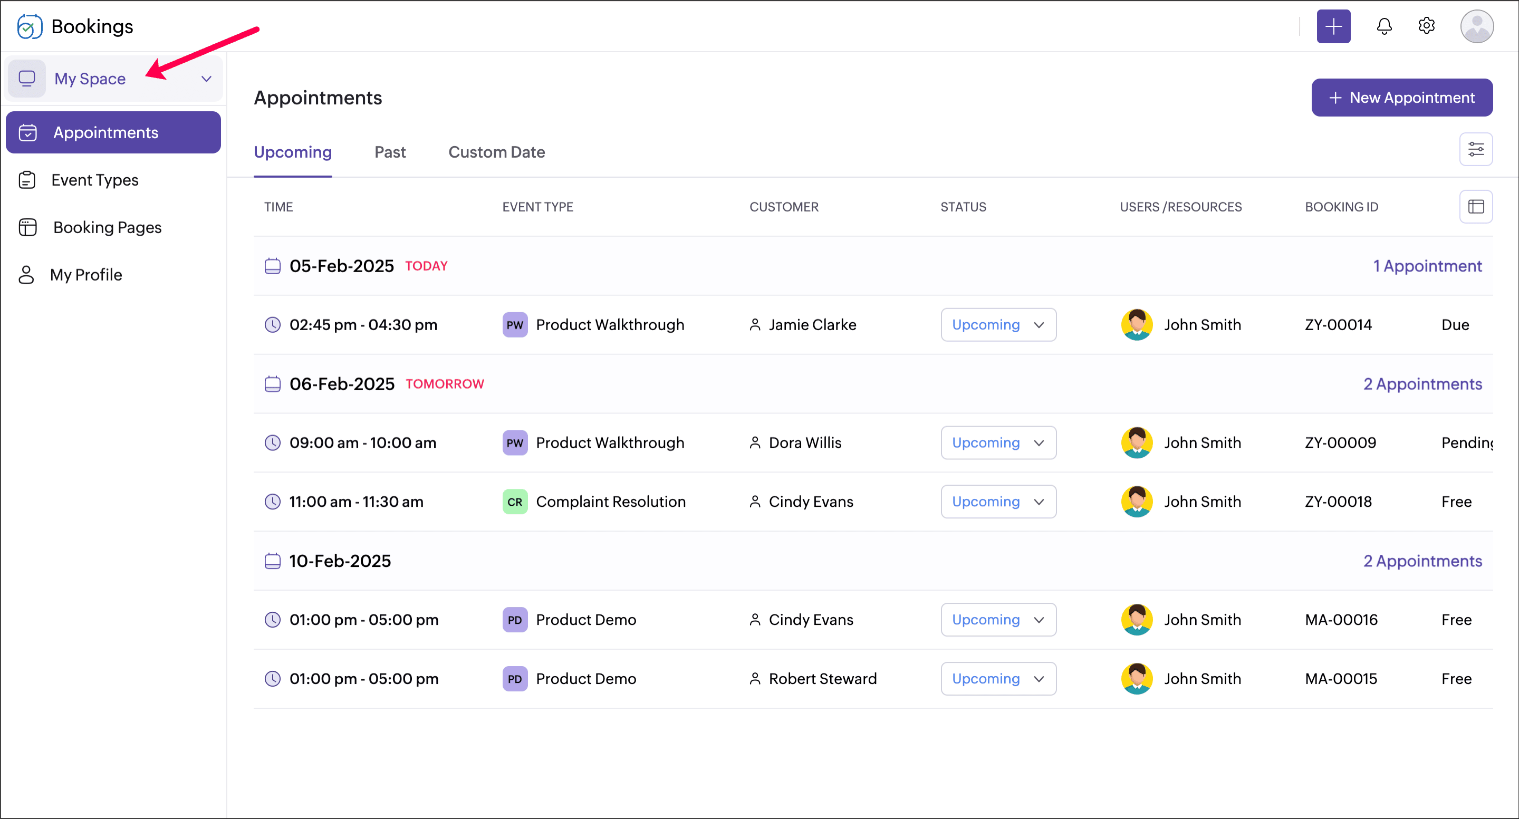Click John Smith's avatar in ZY-00018 row
The height and width of the screenshot is (819, 1519).
pos(1136,502)
